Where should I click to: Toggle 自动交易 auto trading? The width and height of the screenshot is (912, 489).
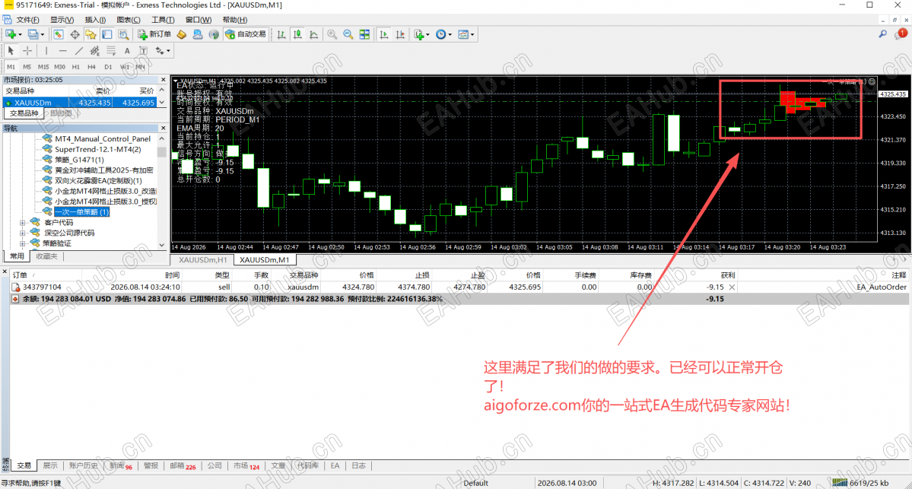pos(246,34)
